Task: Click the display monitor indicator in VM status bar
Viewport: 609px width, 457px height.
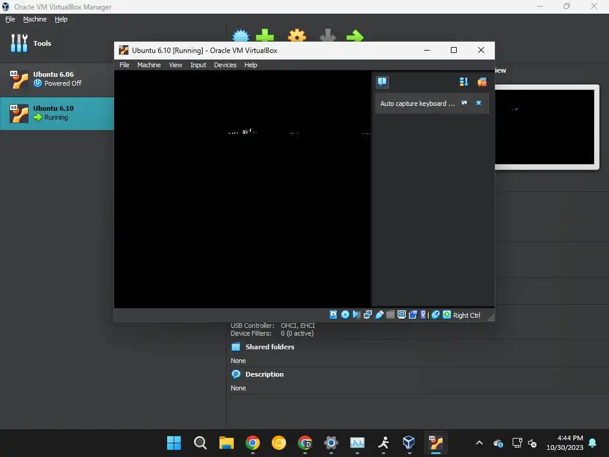Action: click(x=401, y=314)
